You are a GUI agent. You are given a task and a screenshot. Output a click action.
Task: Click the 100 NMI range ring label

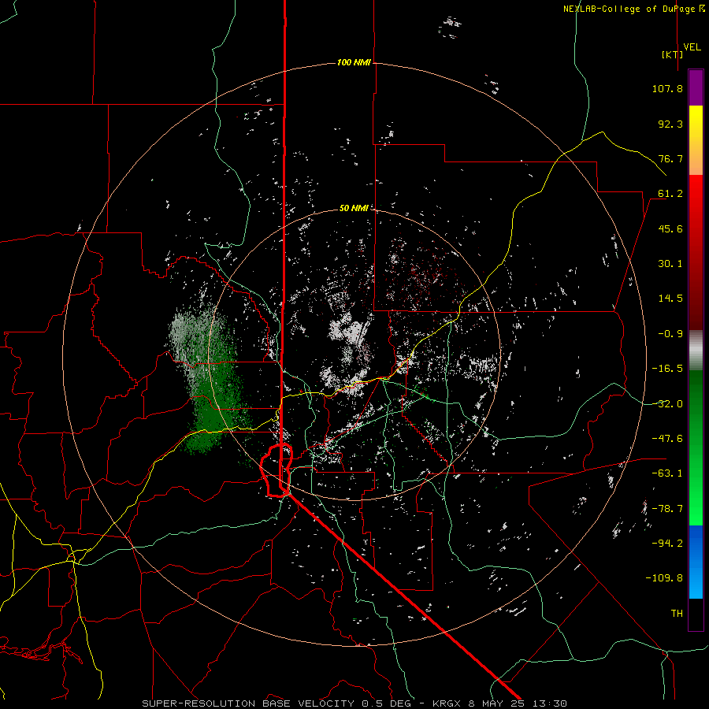354,62
